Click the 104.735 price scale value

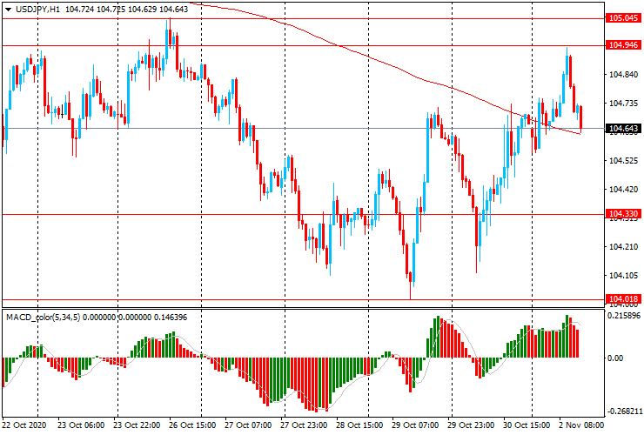(x=623, y=104)
